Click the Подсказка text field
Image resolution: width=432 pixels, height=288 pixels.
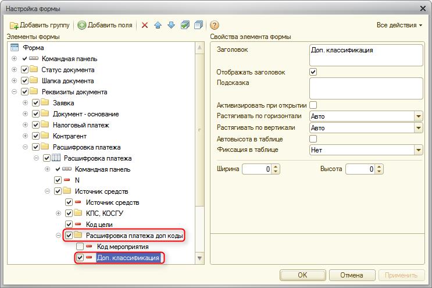coord(366,88)
